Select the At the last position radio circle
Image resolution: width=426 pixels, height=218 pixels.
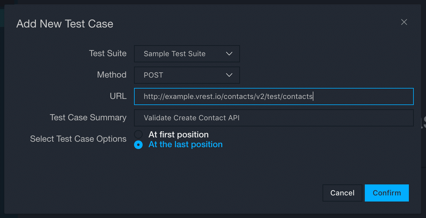(138, 145)
